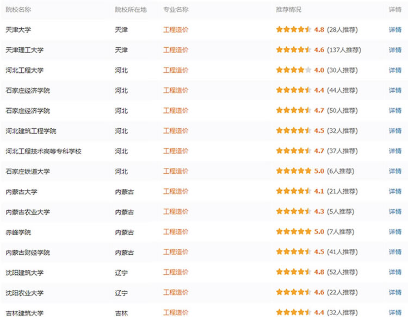Open 详情 link for 沈阳农业大学
Viewport: 408px width, 321px height.
(x=395, y=292)
